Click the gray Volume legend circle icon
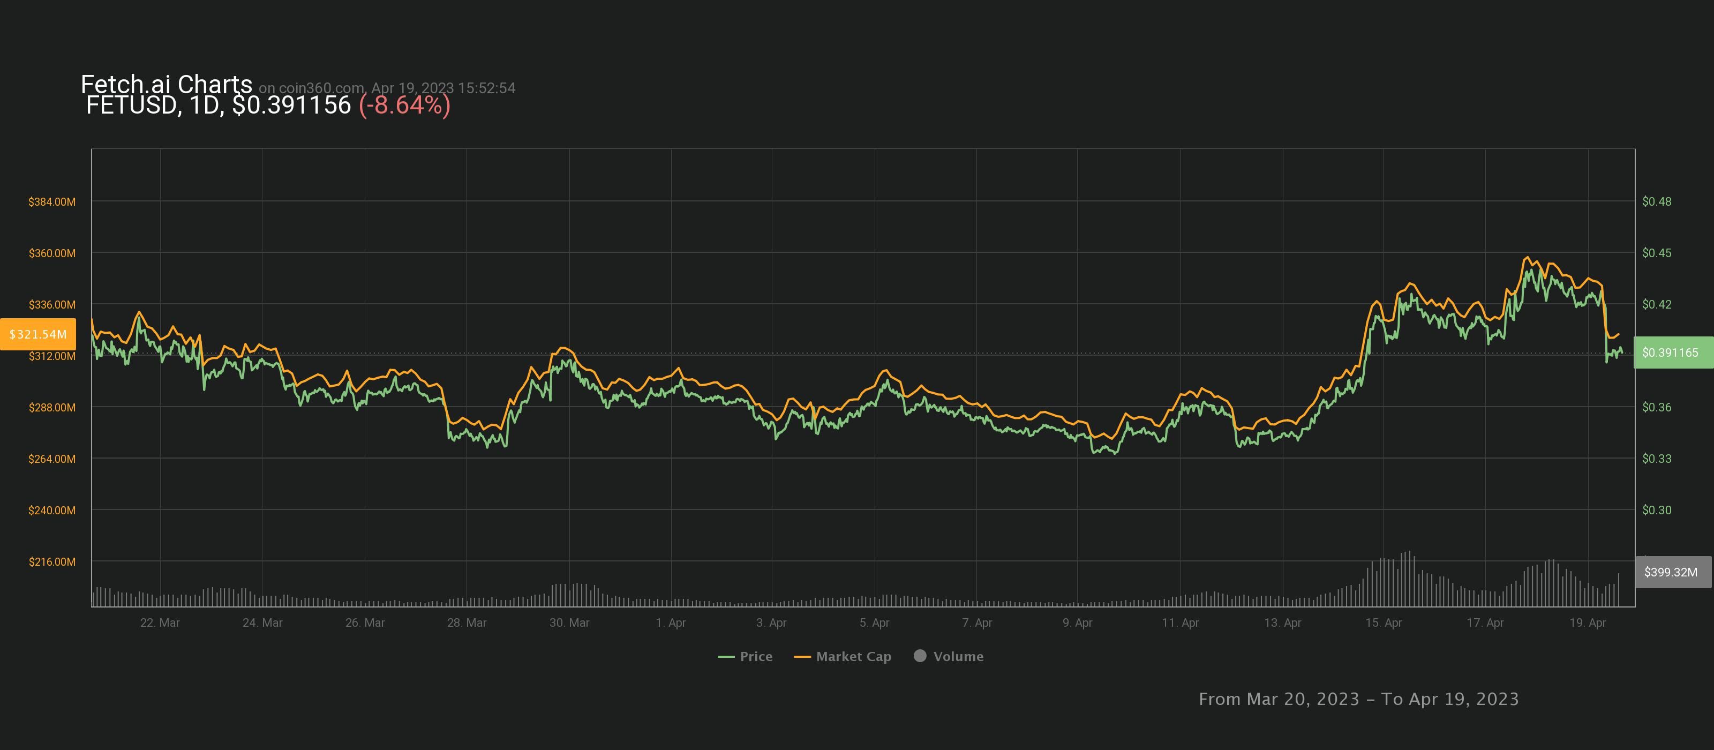1714x750 pixels. [x=920, y=656]
